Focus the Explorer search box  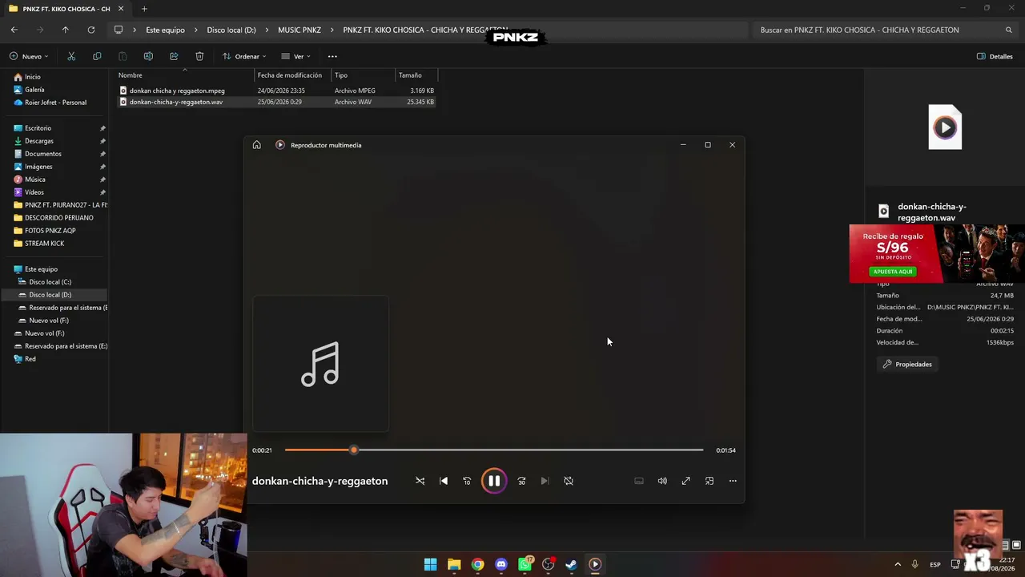[885, 30]
